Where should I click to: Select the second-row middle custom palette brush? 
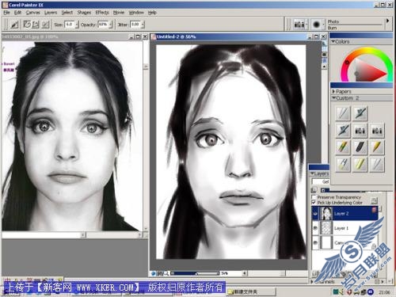360,130
